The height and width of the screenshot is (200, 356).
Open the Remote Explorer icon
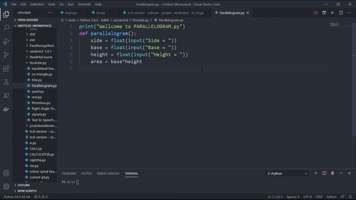pos(6,96)
